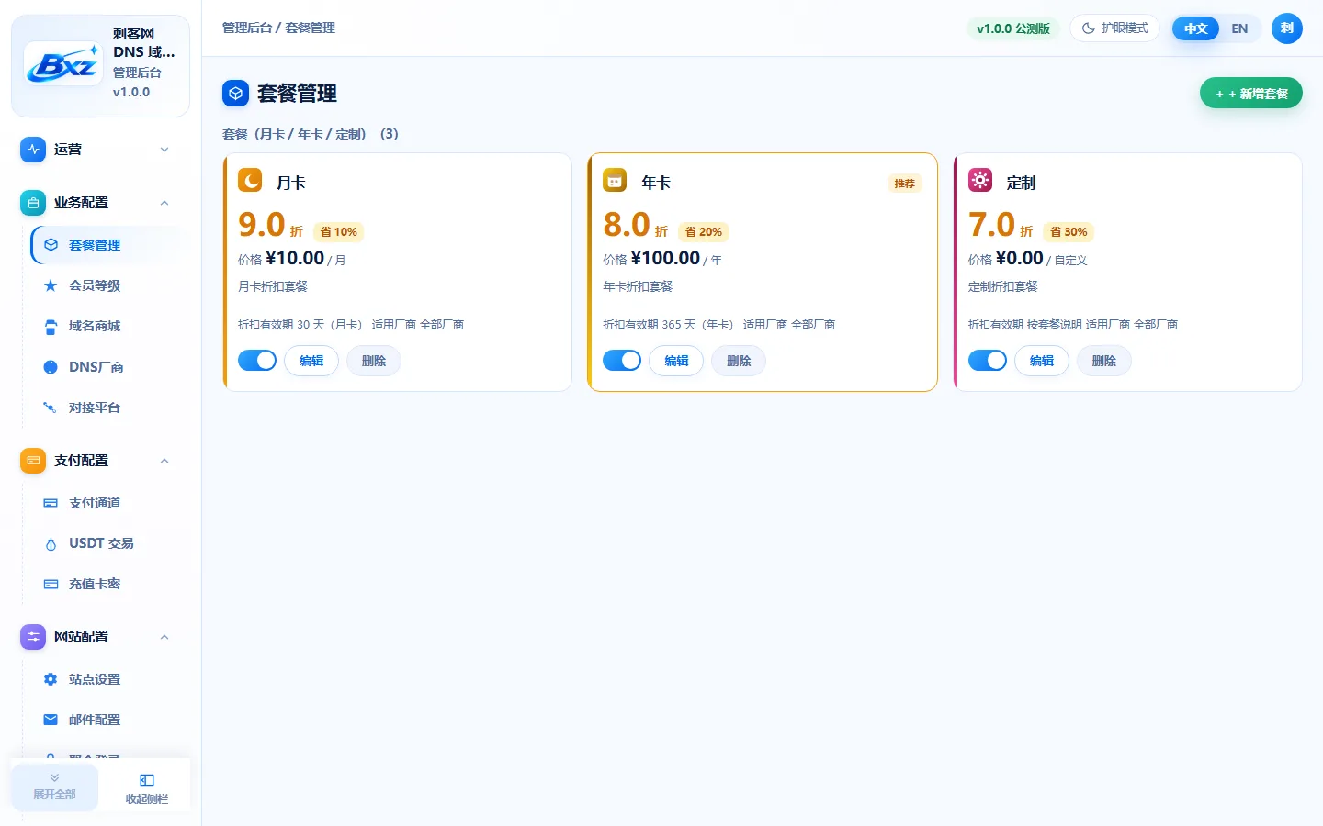The image size is (1323, 826).
Task: Click the globe icon beside DNS厂商
Action: (x=51, y=367)
